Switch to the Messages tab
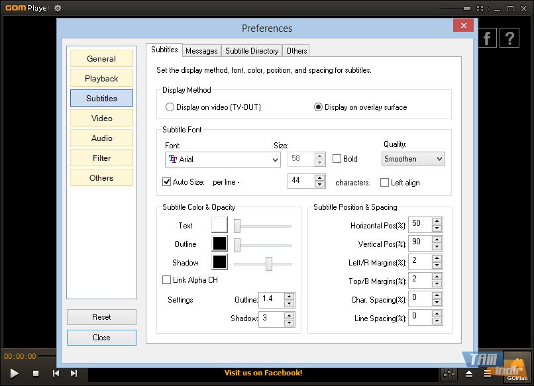534x386 pixels. tap(201, 51)
